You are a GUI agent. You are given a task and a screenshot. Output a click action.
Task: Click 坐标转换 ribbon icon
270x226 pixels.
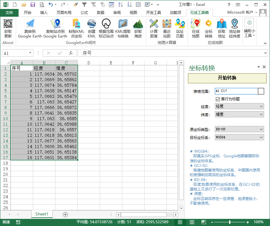208,24
